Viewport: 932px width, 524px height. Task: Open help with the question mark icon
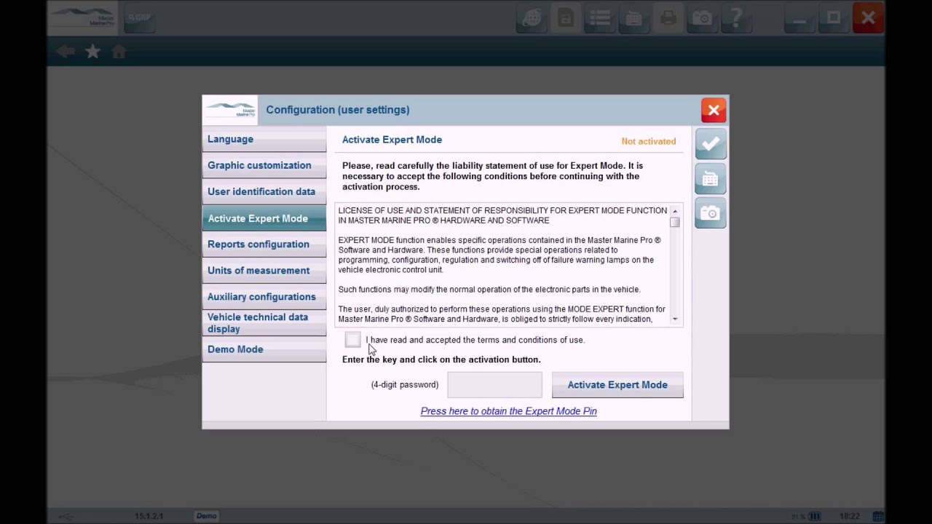736,18
